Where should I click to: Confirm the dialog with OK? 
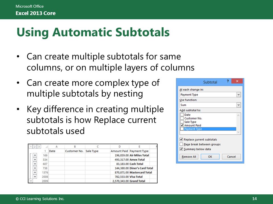click(210, 157)
